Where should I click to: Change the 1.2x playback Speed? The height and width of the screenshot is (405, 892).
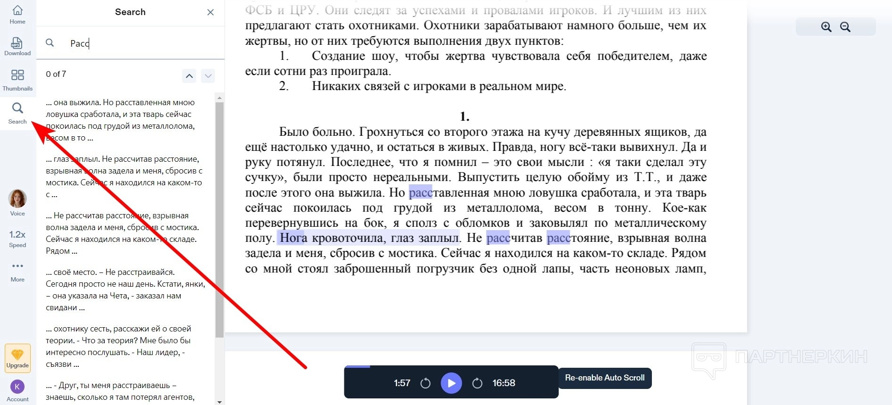coord(17,239)
